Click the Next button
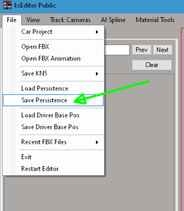Viewport: 184px width, 211px height. pos(162,50)
